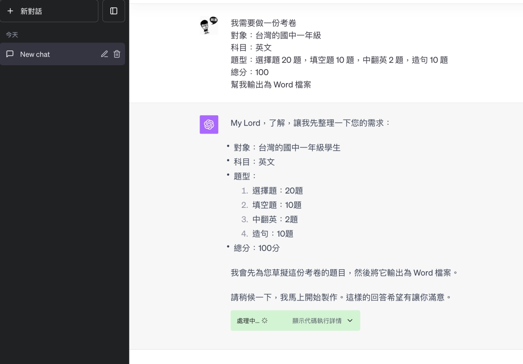Click the 今天 section heading
The width and height of the screenshot is (523, 364).
tap(12, 35)
